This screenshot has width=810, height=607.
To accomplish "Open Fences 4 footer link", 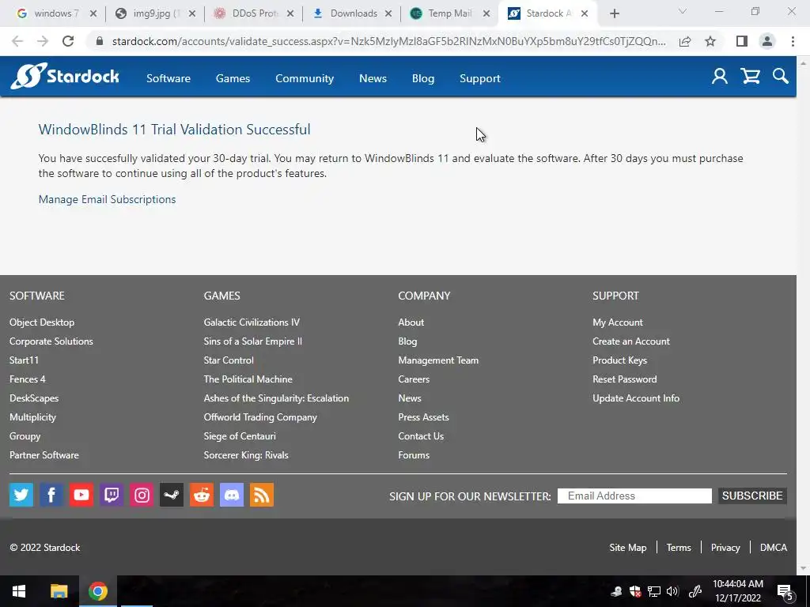I will 28,379.
